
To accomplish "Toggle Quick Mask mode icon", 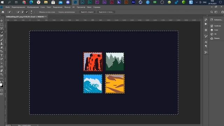I will (x=1, y=90).
